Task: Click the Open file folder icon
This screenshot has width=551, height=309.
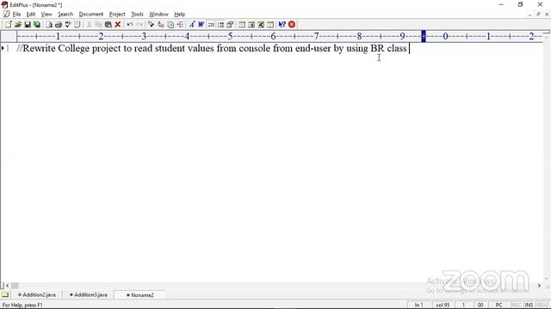Action: [18, 25]
